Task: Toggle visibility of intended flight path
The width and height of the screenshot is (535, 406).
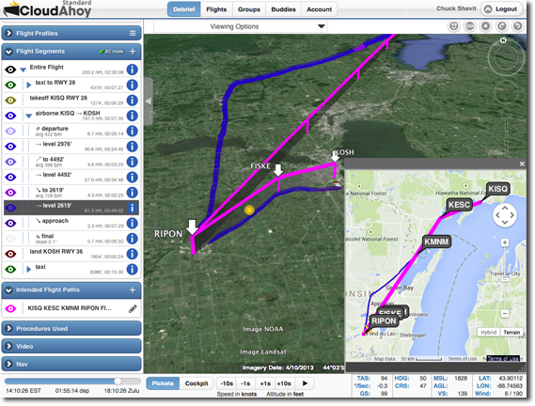Action: pyautogui.click(x=10, y=308)
